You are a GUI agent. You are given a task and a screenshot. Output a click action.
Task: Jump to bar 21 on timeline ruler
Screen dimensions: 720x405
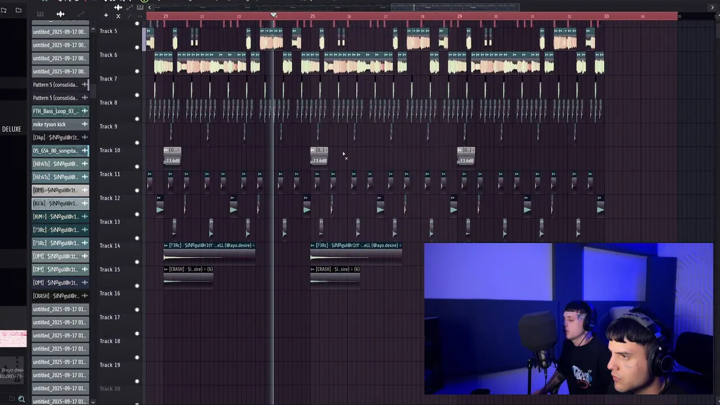[x=165, y=16]
